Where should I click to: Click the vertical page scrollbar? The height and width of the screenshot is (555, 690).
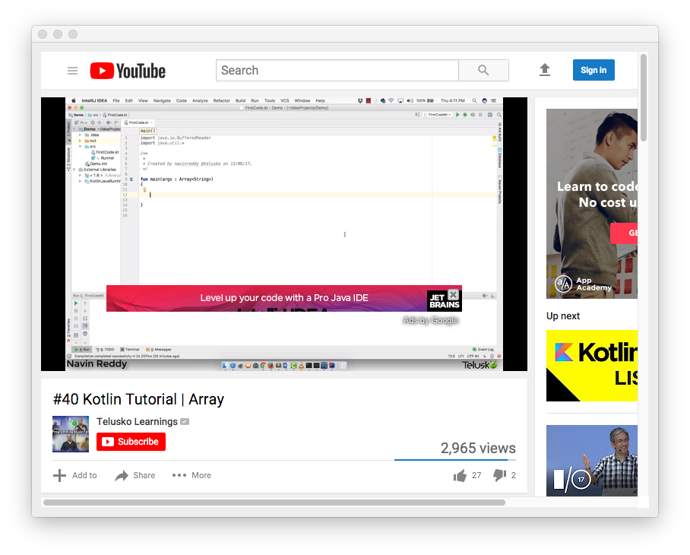click(x=644, y=98)
